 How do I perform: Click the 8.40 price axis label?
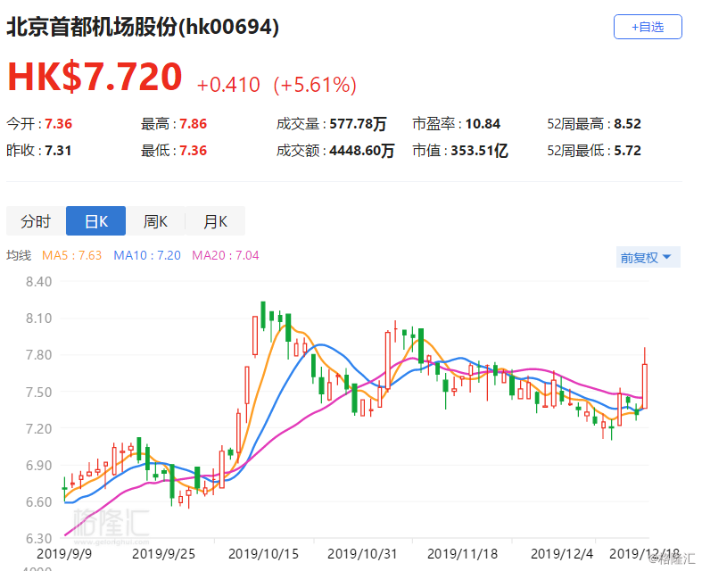(x=38, y=282)
